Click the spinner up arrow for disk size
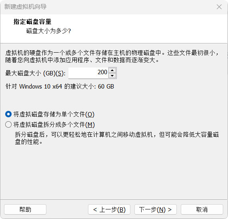Image resolution: width=228 pixels, height=219 pixels. [112, 71]
